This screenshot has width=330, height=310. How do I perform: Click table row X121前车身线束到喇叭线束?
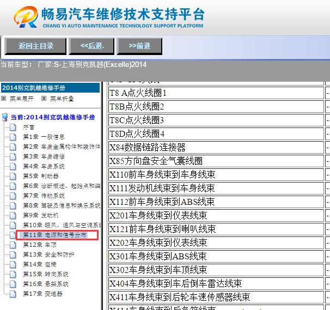[216, 229]
